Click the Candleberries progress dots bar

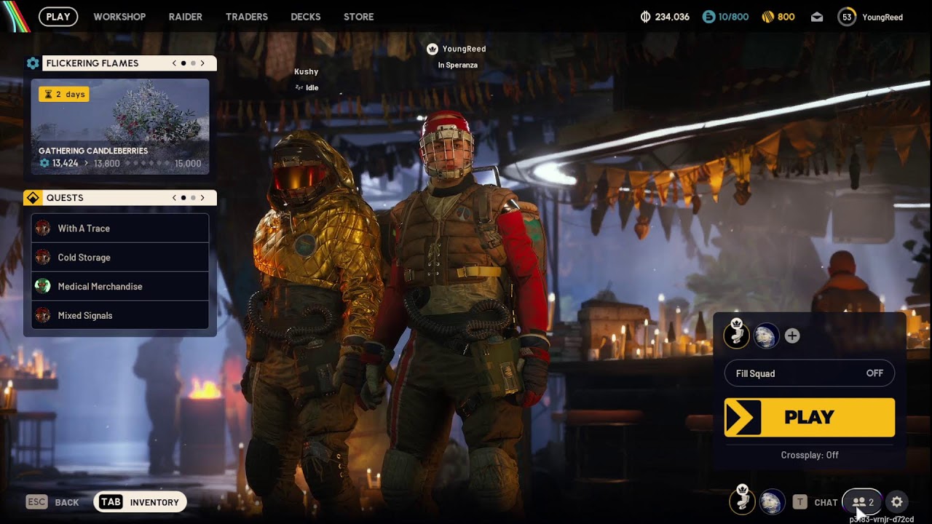click(x=148, y=164)
